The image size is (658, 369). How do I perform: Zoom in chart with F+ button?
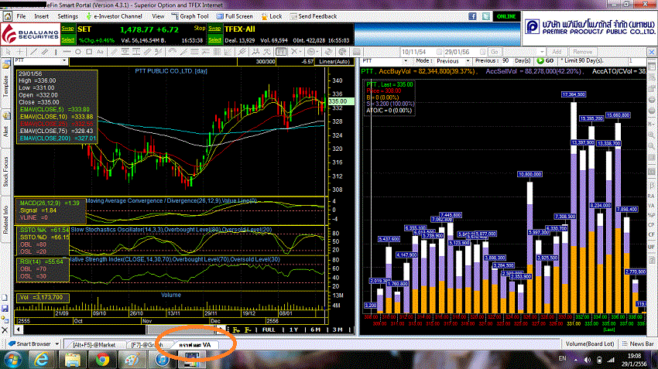(x=236, y=330)
